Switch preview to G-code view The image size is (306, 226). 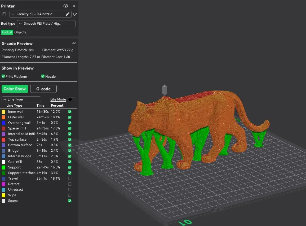[43, 89]
